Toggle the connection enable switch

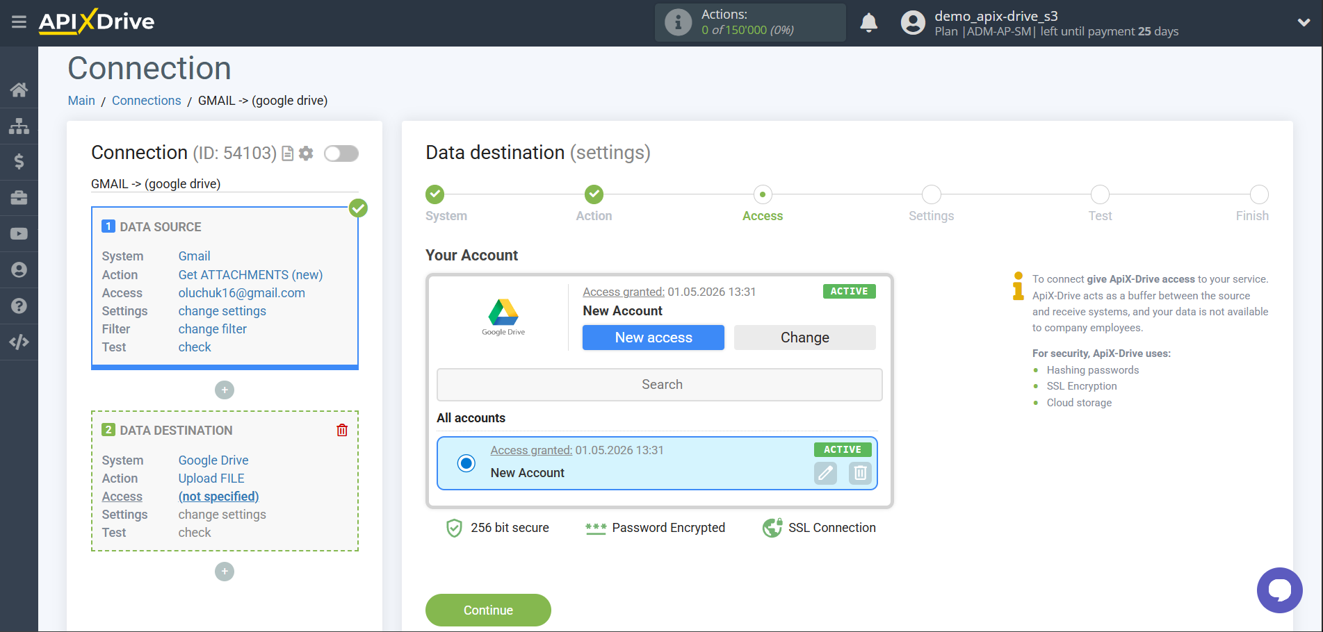(341, 153)
